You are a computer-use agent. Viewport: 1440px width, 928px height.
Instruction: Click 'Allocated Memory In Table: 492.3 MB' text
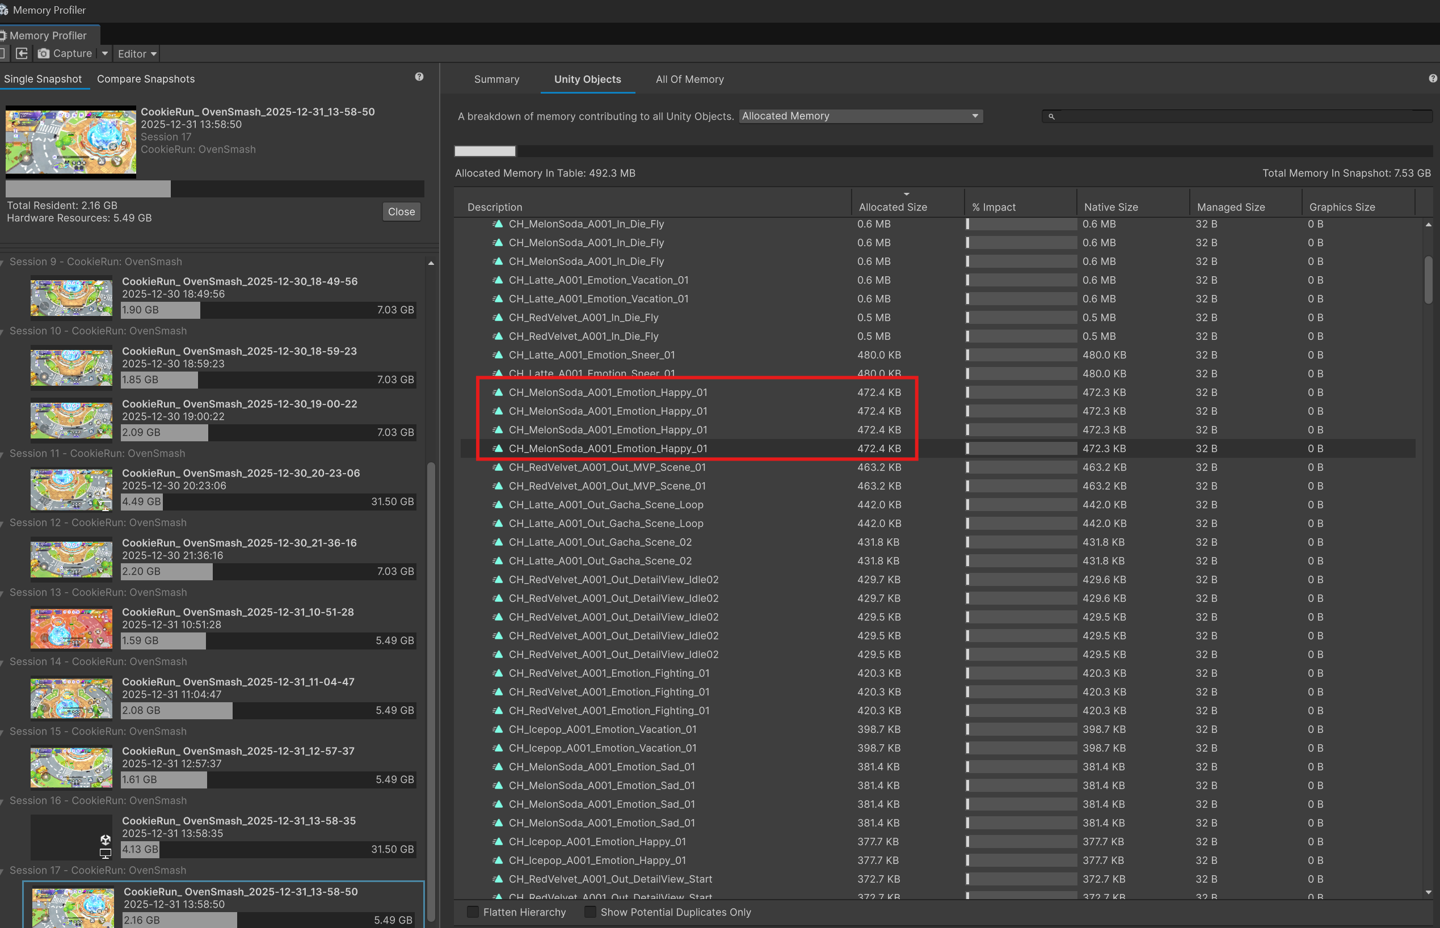click(545, 173)
